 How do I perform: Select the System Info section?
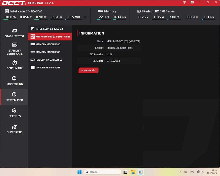coord(15,97)
